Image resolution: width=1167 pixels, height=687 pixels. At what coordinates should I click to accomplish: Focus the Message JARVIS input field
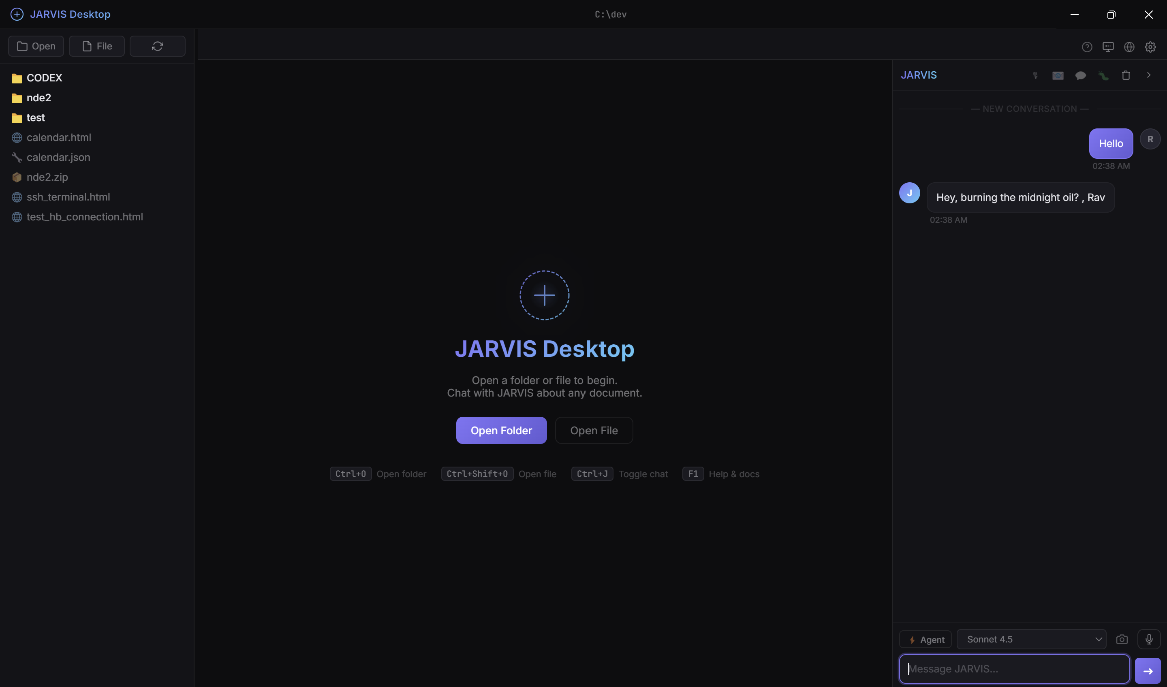(x=1014, y=669)
